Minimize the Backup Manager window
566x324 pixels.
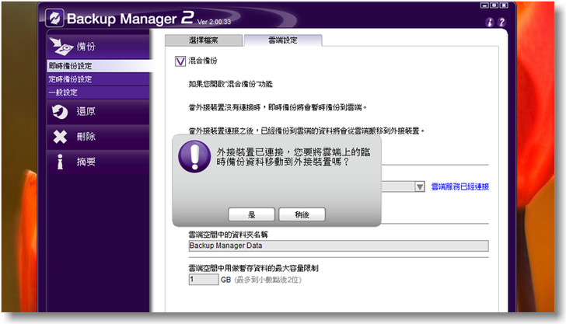pos(484,5)
